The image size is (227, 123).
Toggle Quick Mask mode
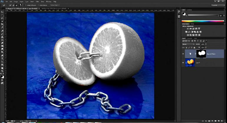click(x=2, y=80)
